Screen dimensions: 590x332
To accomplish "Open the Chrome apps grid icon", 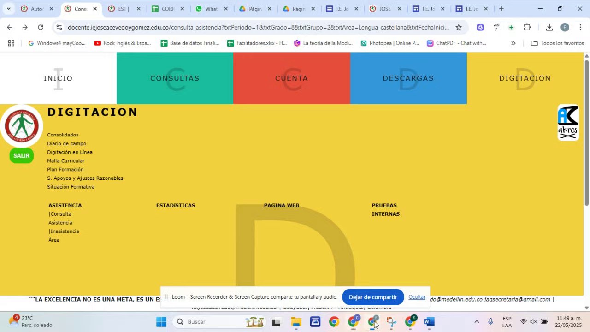I will coord(11,43).
